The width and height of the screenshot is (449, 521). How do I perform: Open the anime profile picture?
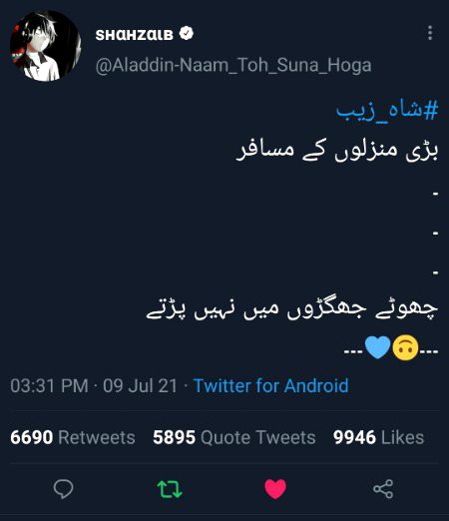[x=45, y=46]
